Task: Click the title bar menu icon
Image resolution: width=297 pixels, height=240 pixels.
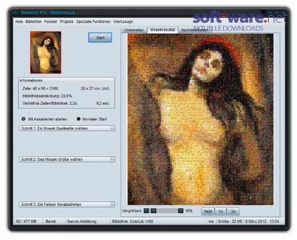Action: (15, 12)
